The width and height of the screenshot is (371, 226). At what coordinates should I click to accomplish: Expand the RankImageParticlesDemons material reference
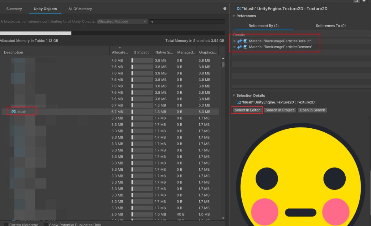click(235, 47)
